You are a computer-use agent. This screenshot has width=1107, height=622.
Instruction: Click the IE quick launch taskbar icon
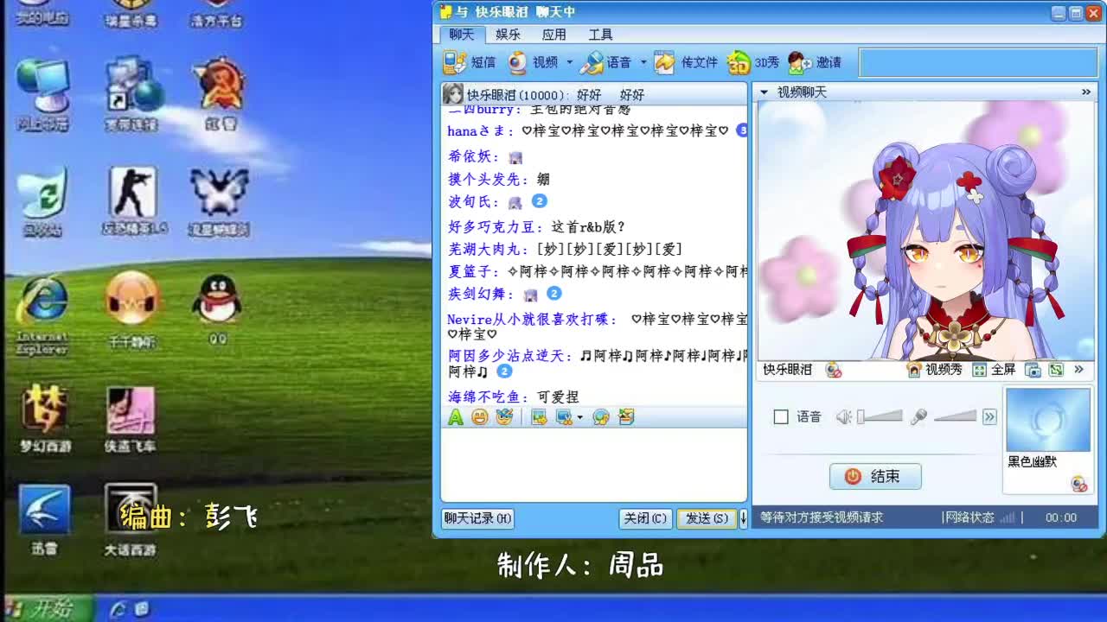click(x=118, y=609)
